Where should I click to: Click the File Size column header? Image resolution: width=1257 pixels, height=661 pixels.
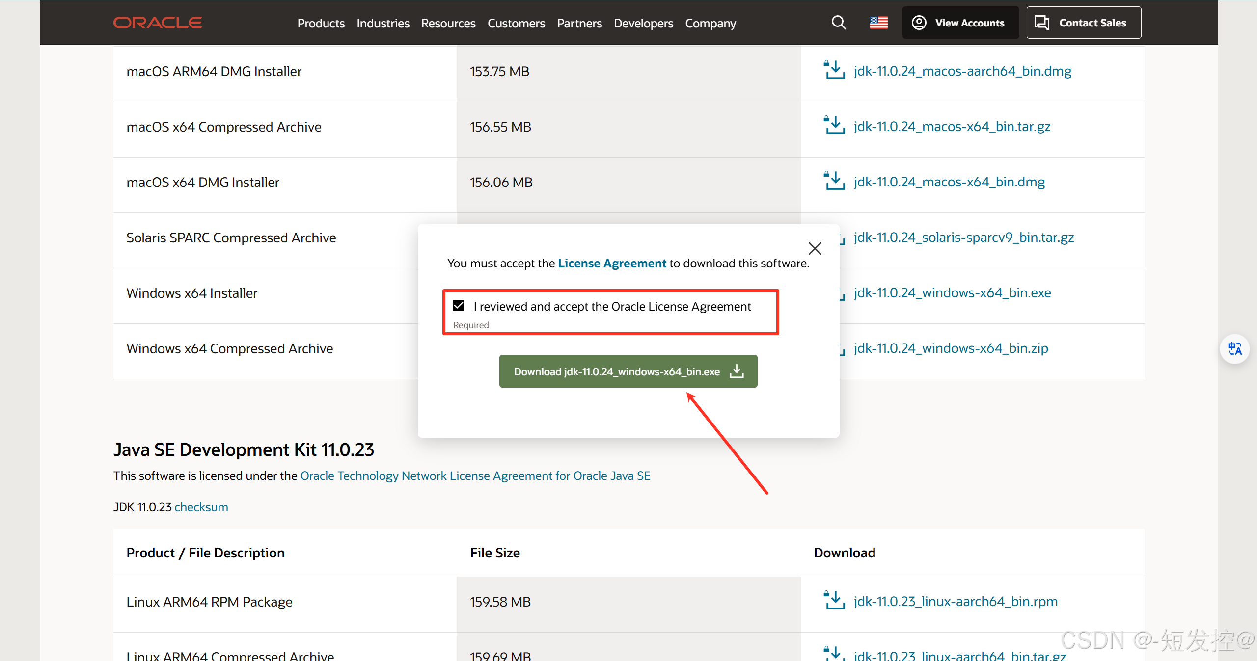point(495,553)
